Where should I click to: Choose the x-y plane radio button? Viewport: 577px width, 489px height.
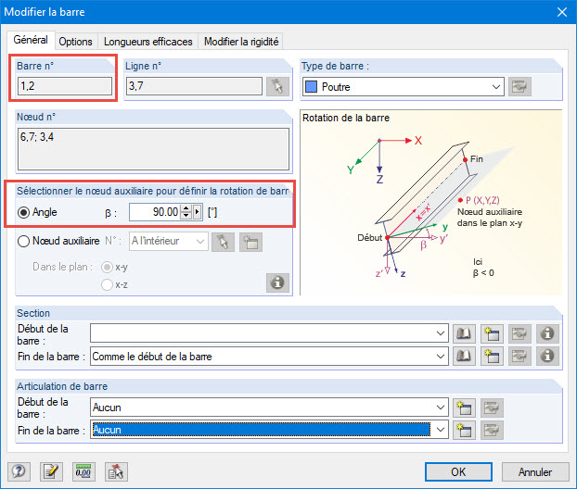(107, 267)
